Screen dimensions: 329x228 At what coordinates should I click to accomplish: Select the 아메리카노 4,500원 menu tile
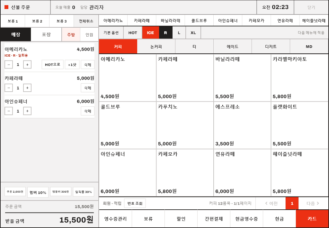click(127, 78)
